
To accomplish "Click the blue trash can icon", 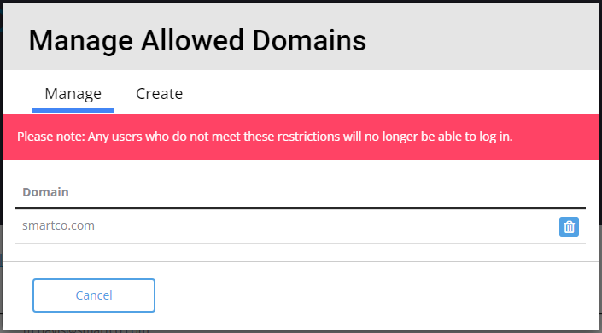I will pyautogui.click(x=569, y=226).
